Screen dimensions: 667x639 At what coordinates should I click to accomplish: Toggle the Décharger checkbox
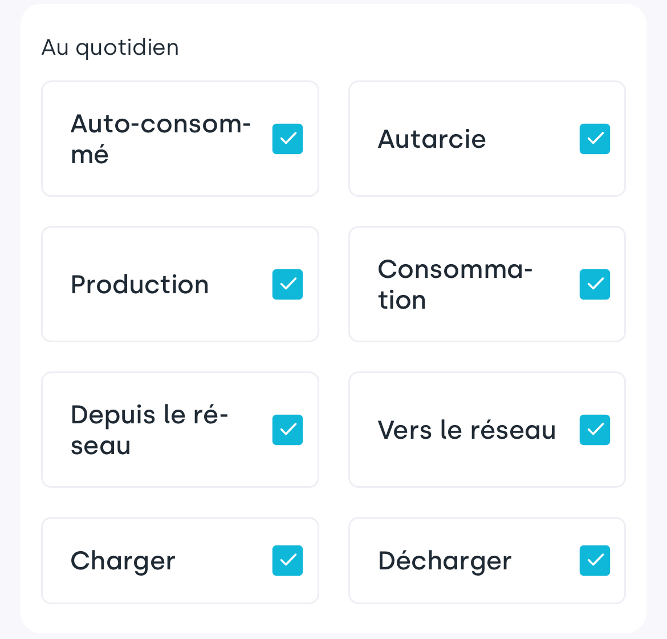tap(595, 560)
